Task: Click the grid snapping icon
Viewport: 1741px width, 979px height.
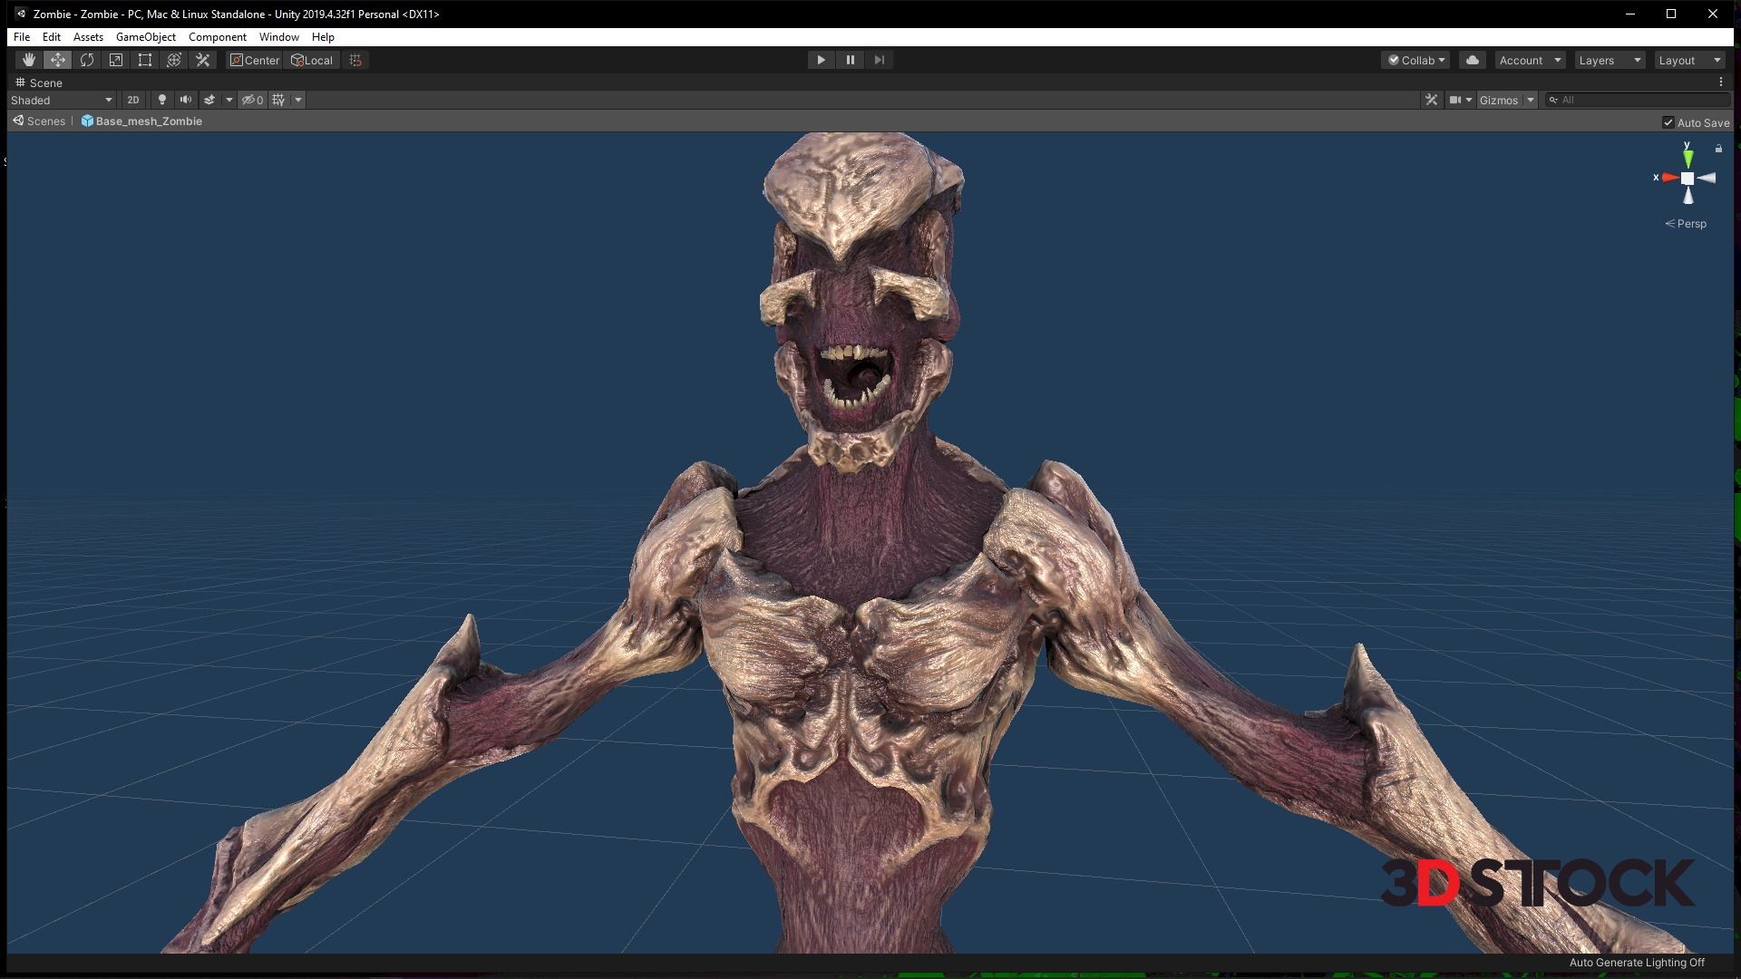Action: (x=355, y=60)
